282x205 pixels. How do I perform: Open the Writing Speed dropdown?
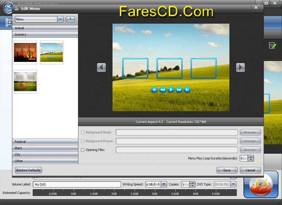point(164,184)
